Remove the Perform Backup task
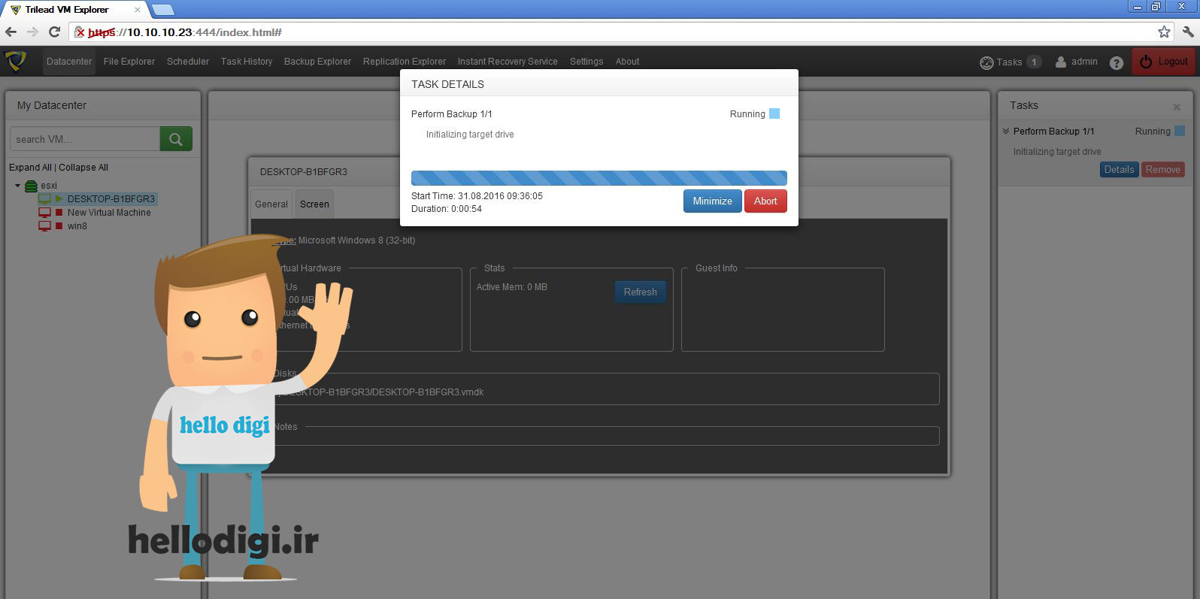This screenshot has height=599, width=1200. click(x=1163, y=170)
